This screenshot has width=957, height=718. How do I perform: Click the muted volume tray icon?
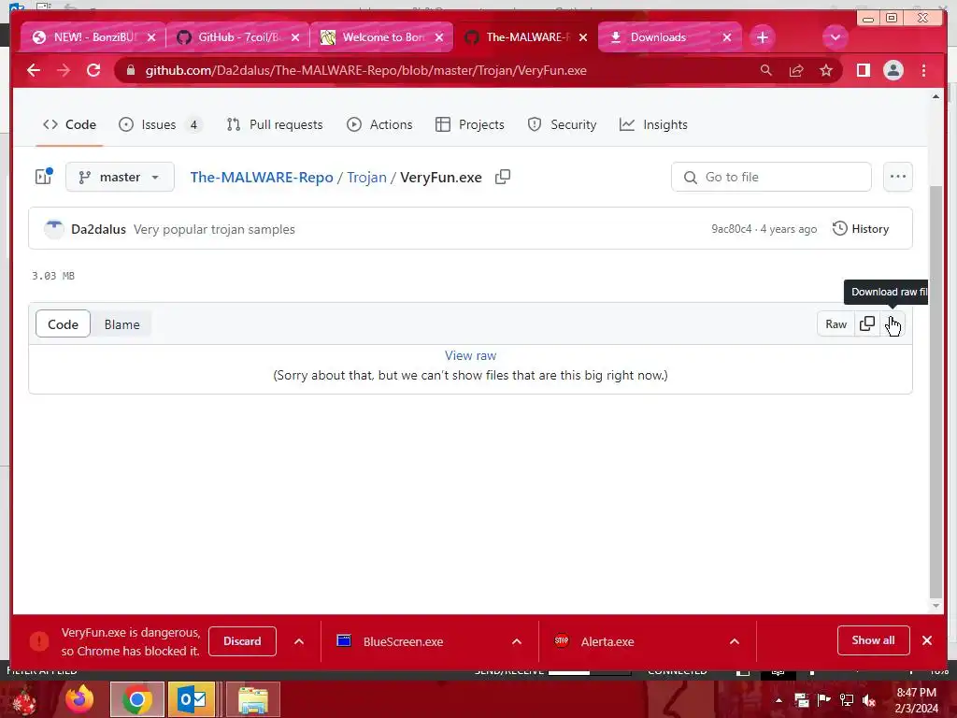point(869,700)
